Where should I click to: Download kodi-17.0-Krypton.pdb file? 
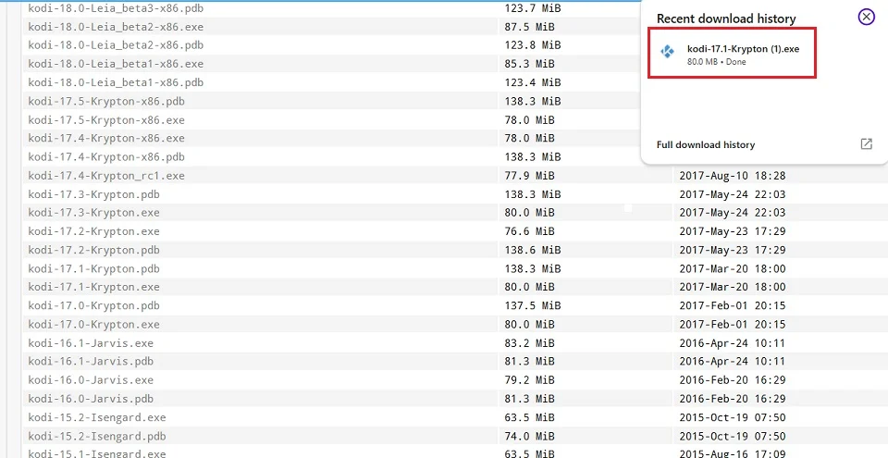point(94,305)
